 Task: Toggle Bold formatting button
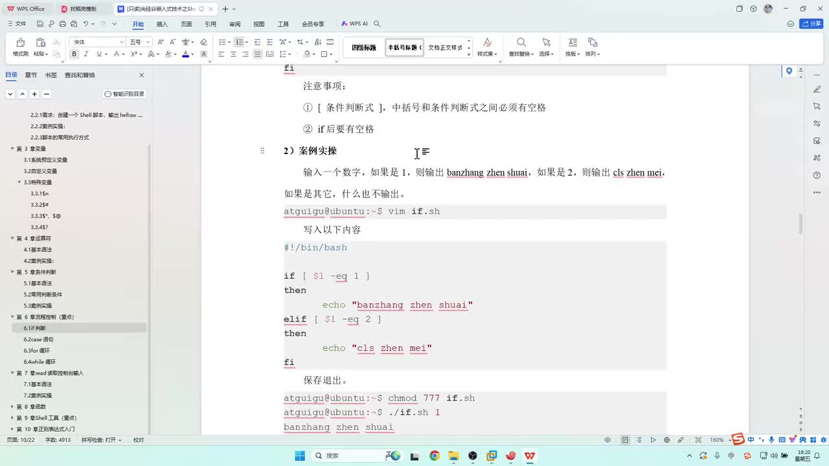(x=74, y=54)
